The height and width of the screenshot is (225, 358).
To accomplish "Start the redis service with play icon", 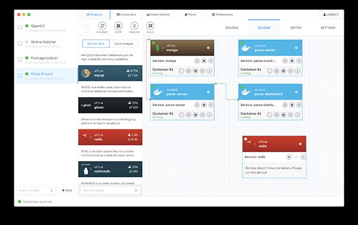I will [x=289, y=157].
